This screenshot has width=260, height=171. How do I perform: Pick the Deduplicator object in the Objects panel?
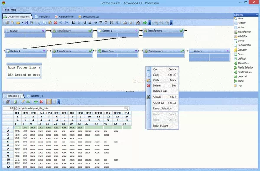click(x=243, y=45)
